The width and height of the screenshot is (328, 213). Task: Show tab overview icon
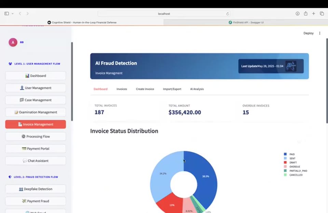322,14
